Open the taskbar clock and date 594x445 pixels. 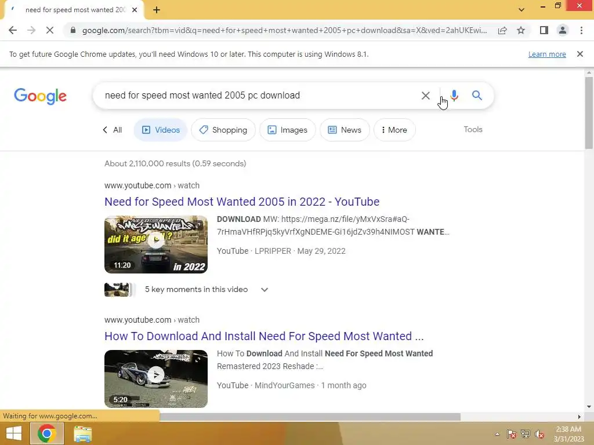568,434
